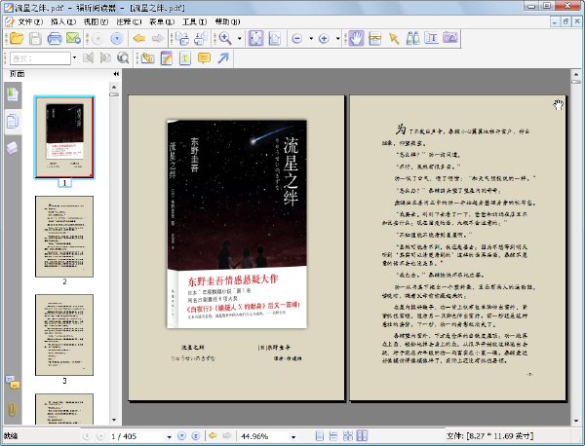Open the 工具 (Tools) menu

[194, 22]
